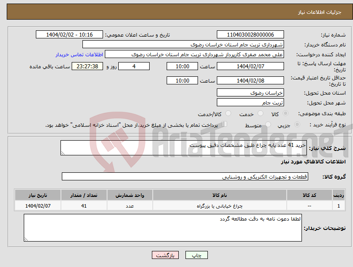
Task: Select the جزیی purchase type radio
Action: (297, 124)
